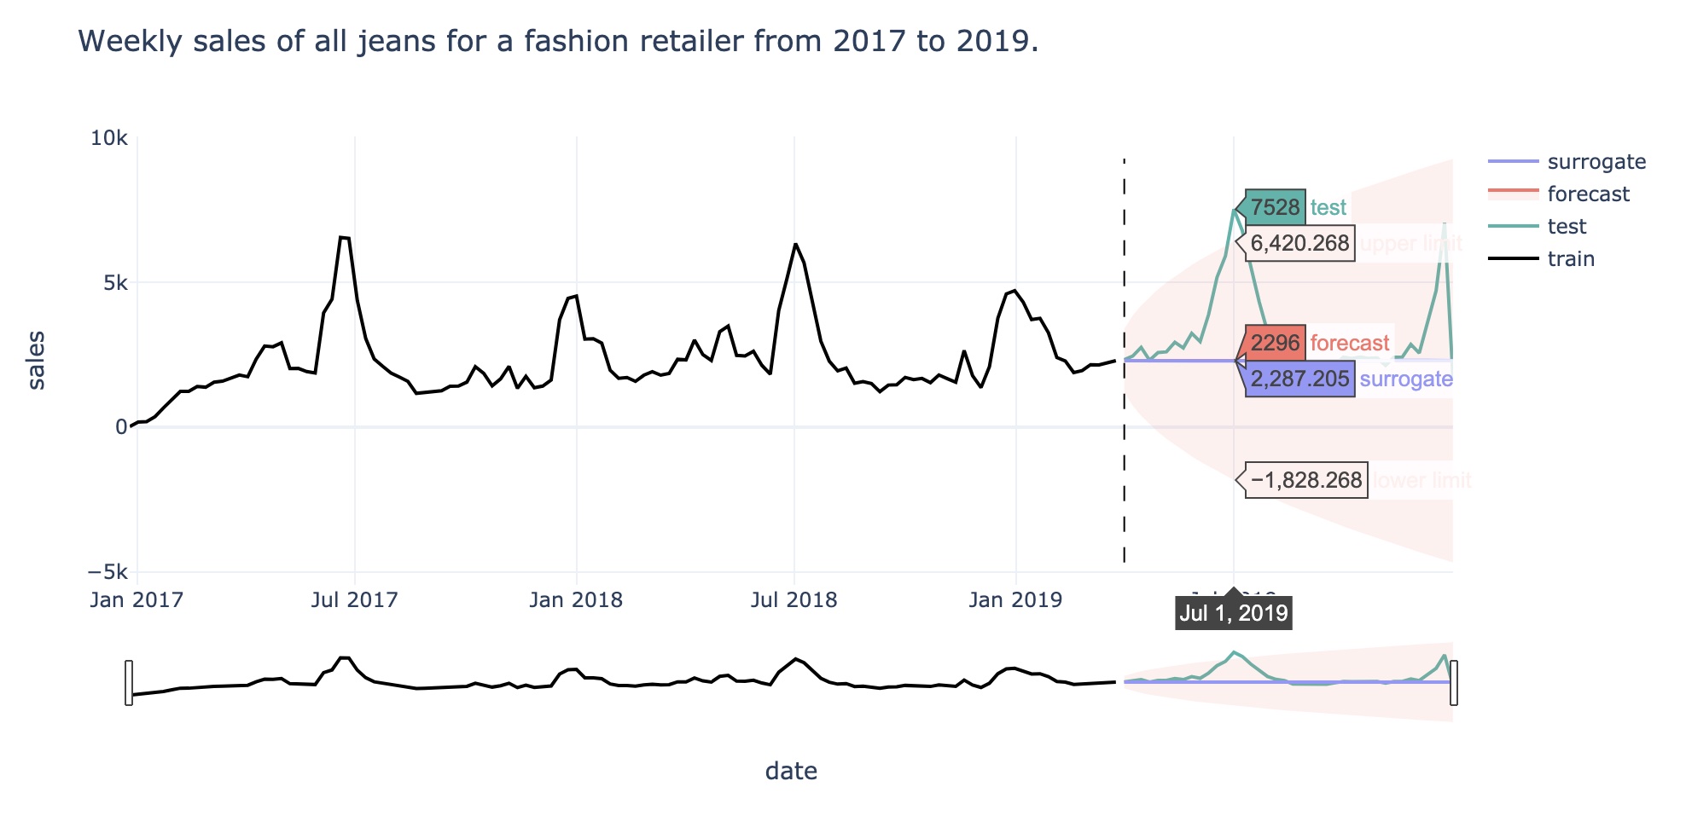
Task: Toggle the surrogate trace in legend
Action: tap(1567, 162)
